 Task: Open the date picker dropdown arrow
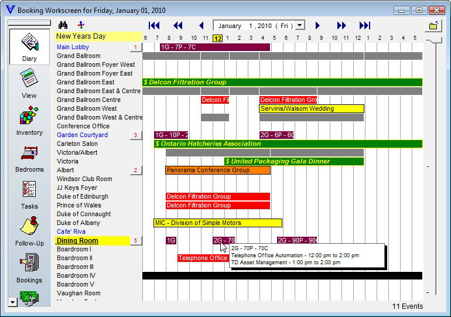click(x=300, y=26)
